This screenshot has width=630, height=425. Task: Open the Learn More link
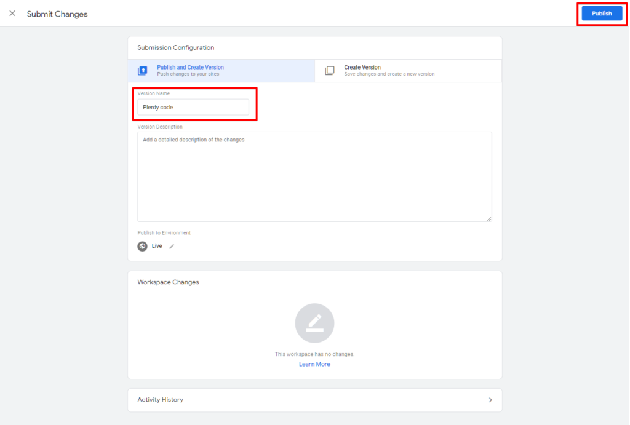pos(314,364)
